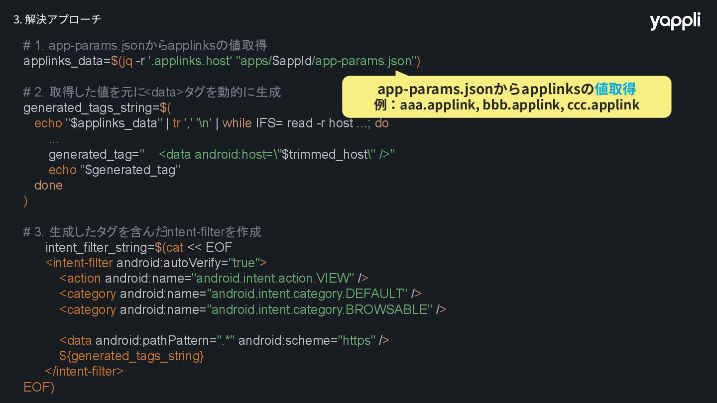
Task: Click the yappli logo
Action: pyautogui.click(x=675, y=21)
